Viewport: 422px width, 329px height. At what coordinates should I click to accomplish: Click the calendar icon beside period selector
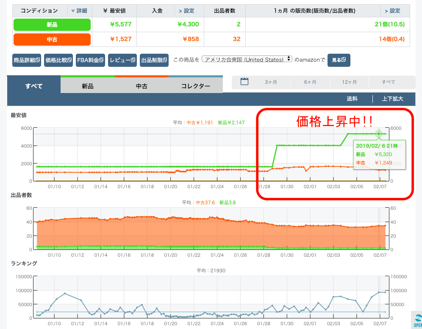click(x=244, y=82)
